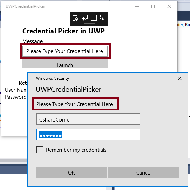Click the CsharpCorner user name field
This screenshot has width=190, height=190.
(x=88, y=119)
